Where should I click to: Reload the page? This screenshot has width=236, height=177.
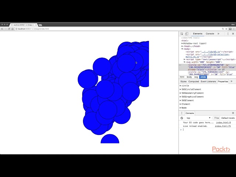click(x=9, y=29)
